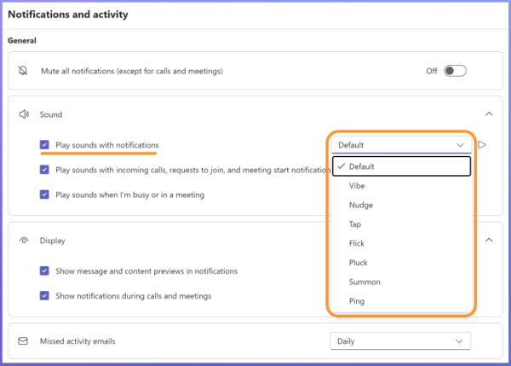Image resolution: width=511 pixels, height=366 pixels.
Task: Click the Notifications and activity title
Action: (68, 15)
